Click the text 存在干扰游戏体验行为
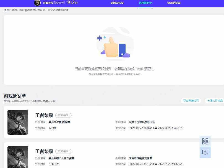 pos(142,122)
